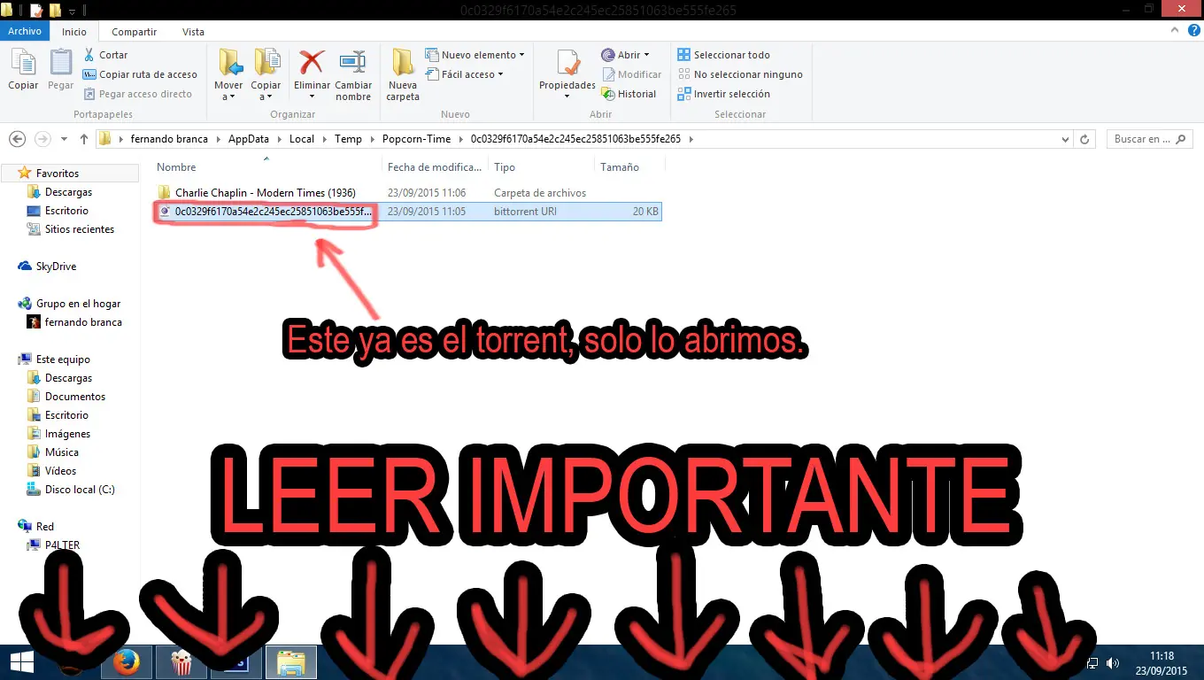Select Red in the navigation pane
This screenshot has width=1204, height=680.
tap(44, 527)
